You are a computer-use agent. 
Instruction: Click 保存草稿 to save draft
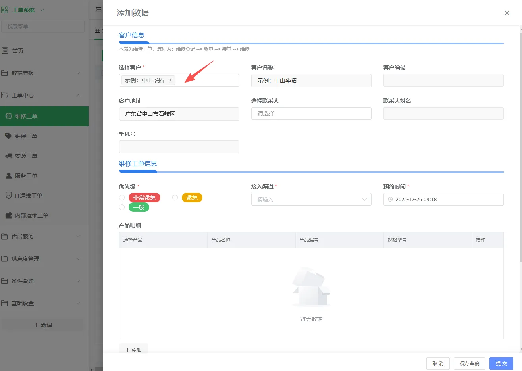click(x=470, y=363)
